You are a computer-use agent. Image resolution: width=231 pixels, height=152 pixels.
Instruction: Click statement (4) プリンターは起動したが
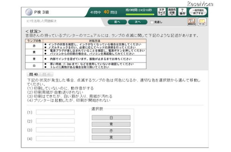[x=69, y=100]
